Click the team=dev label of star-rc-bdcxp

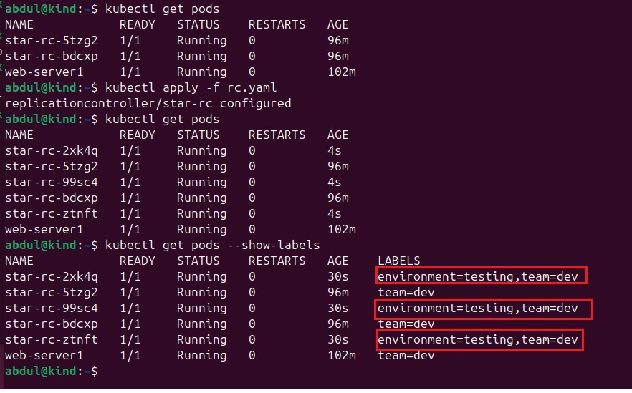[x=406, y=324]
